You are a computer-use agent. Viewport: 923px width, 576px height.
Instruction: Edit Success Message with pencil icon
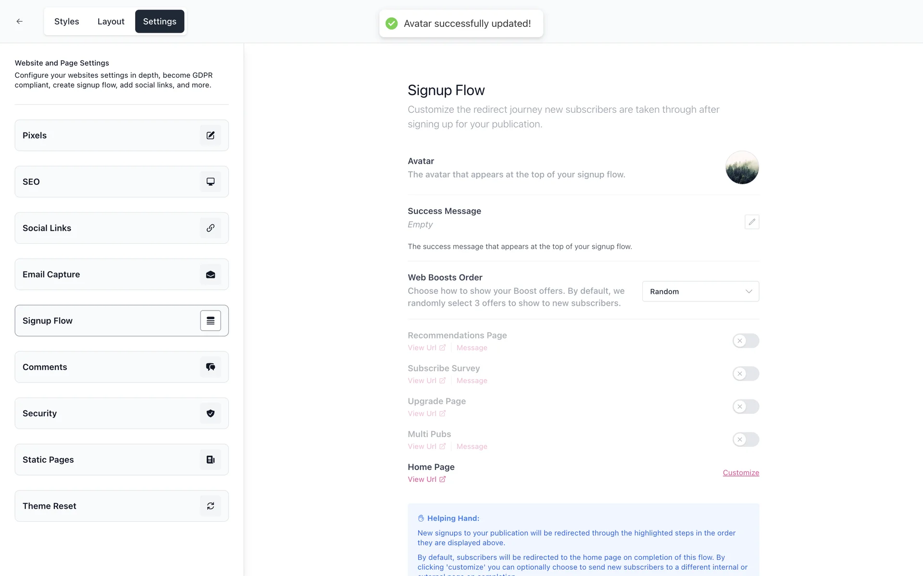pyautogui.click(x=752, y=222)
